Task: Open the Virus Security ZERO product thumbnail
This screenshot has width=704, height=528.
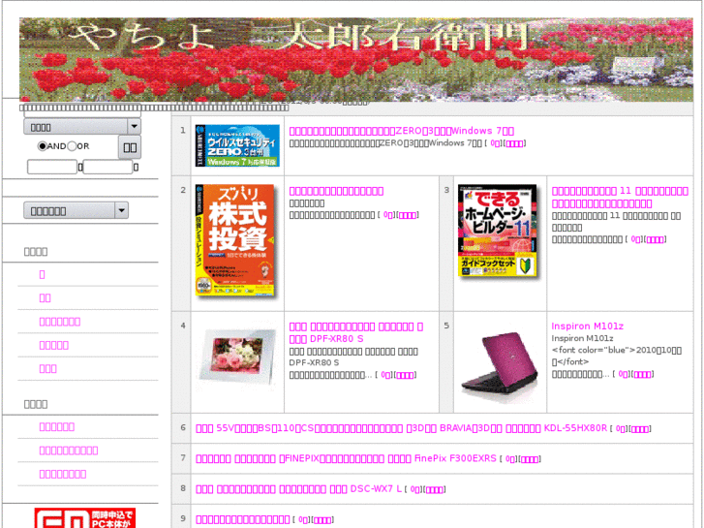Action: coord(237,145)
